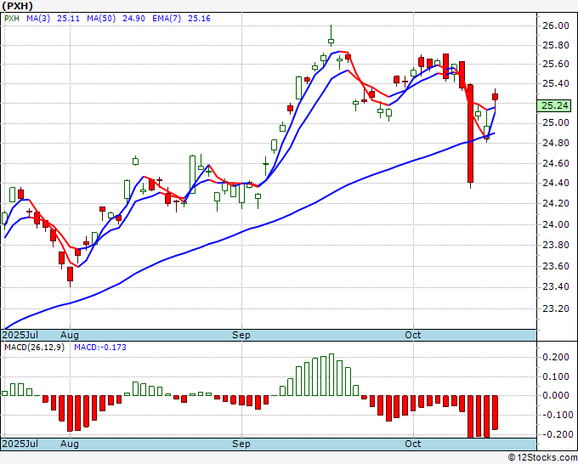The width and height of the screenshot is (578, 464).
Task: Click the 24.60 price axis label
Action: pyautogui.click(x=556, y=163)
